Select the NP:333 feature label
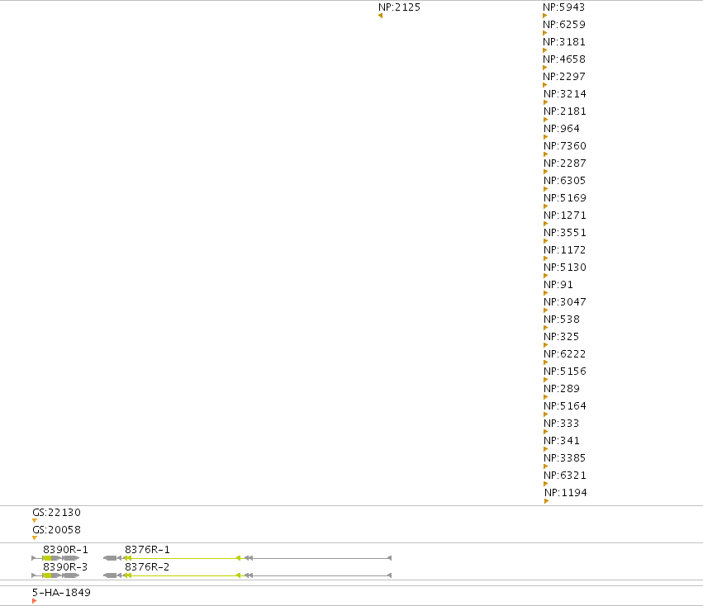Screen dimensions: 703x606 point(561,424)
